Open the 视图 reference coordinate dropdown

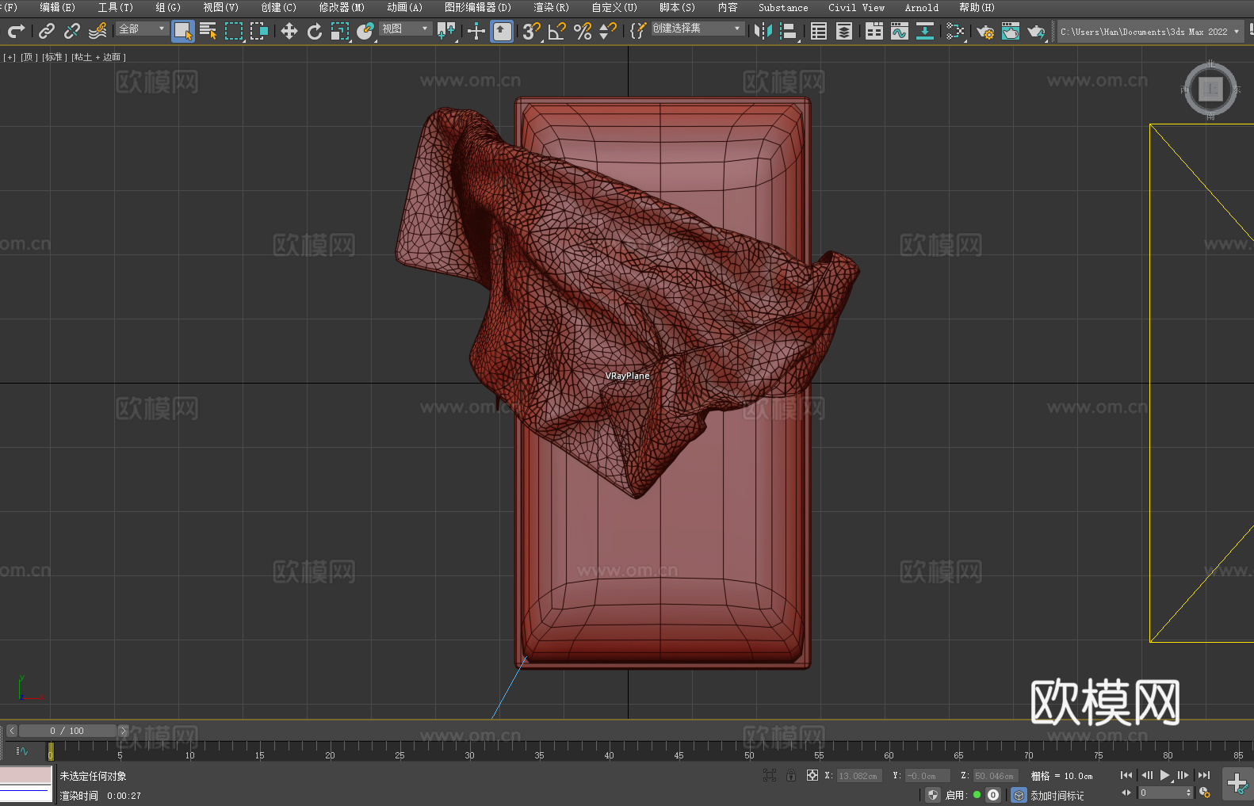pos(405,29)
